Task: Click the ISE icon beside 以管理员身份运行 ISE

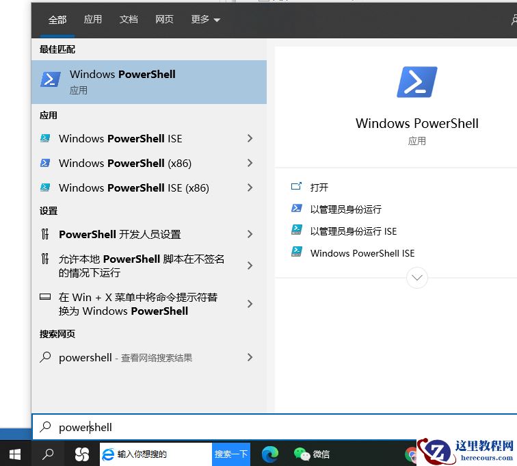Action: (296, 230)
